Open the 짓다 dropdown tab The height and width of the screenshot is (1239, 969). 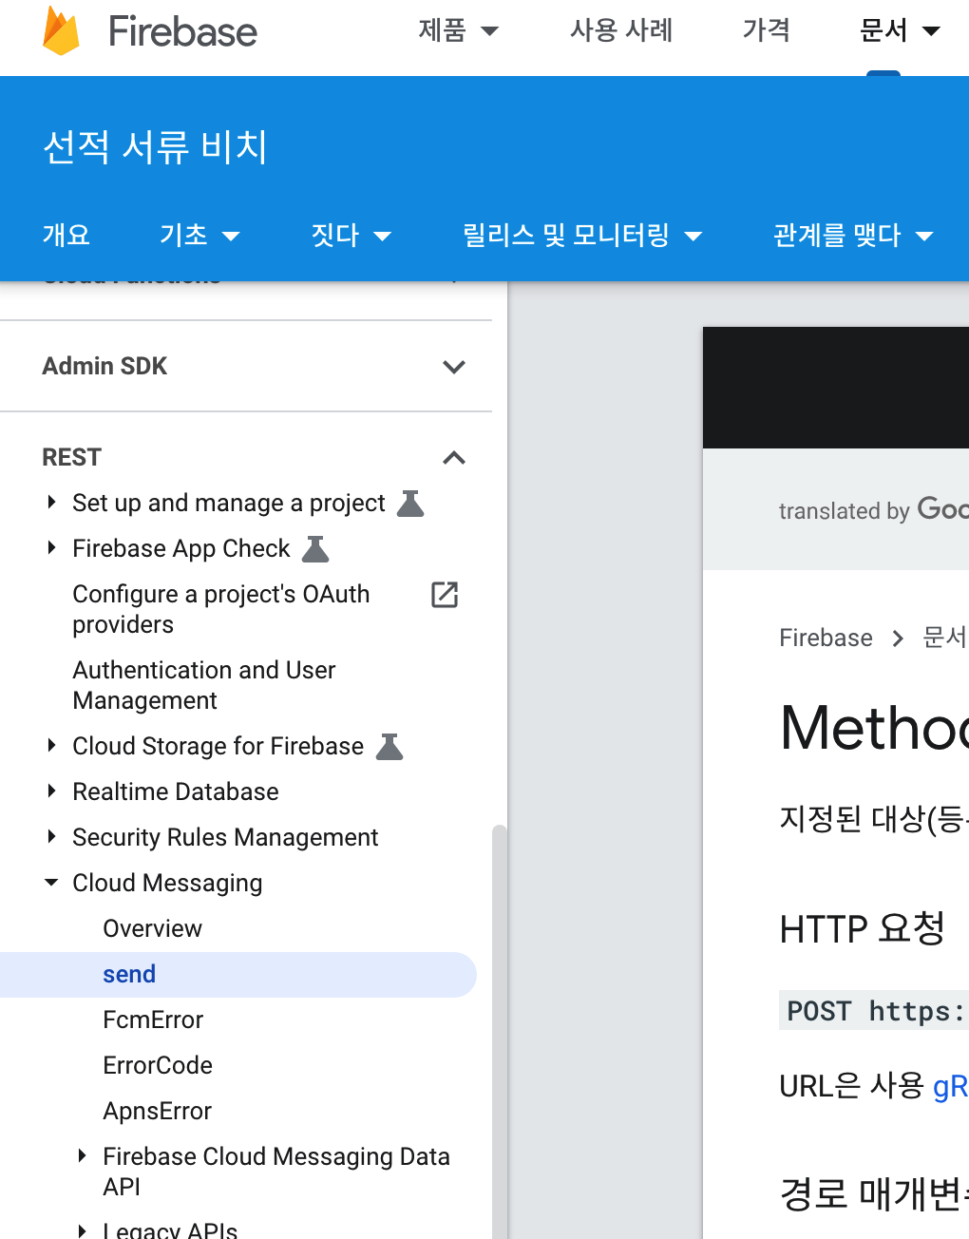(x=351, y=235)
